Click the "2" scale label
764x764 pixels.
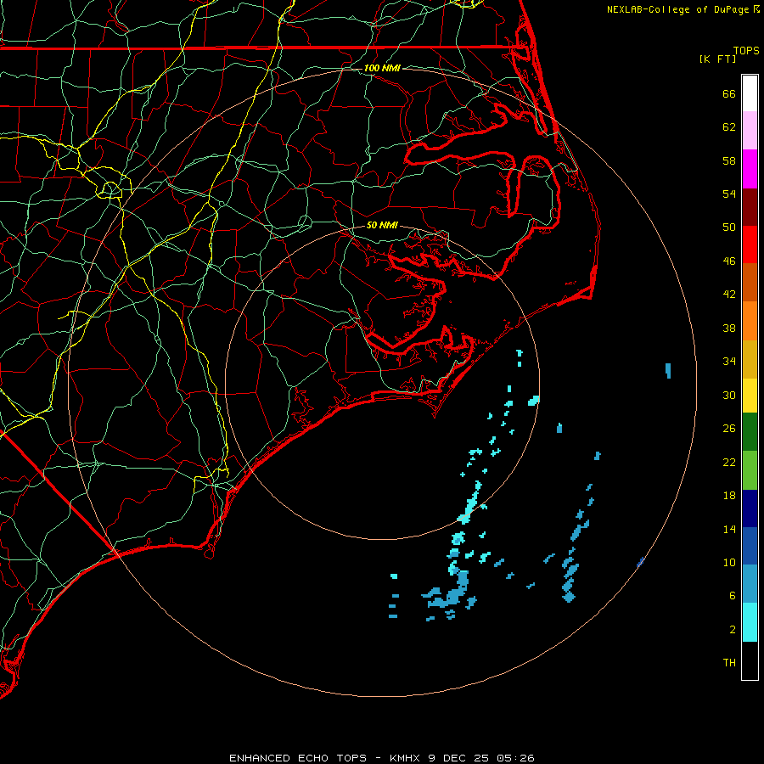(x=733, y=630)
